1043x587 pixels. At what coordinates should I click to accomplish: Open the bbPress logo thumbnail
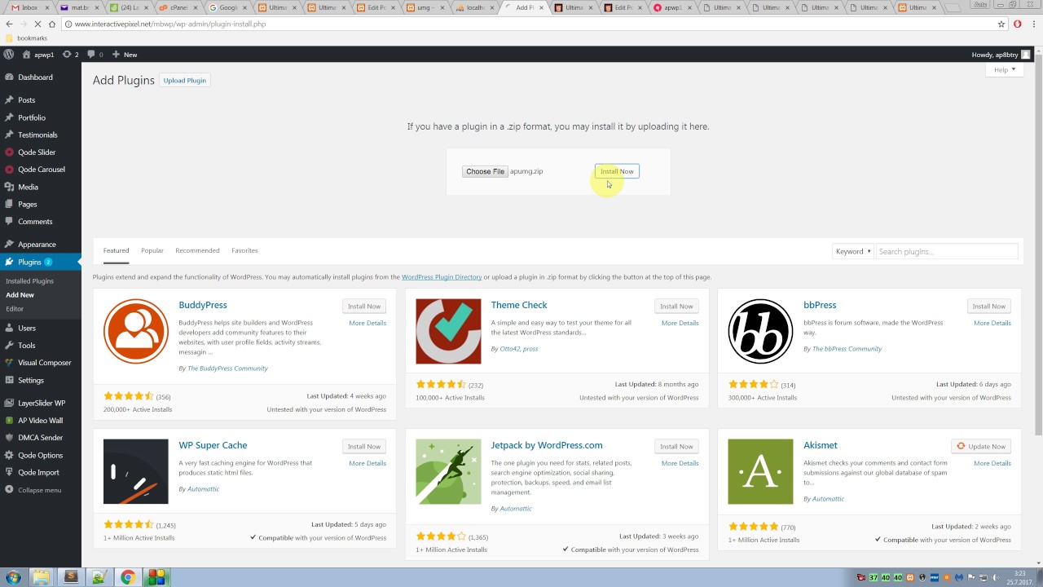pos(760,332)
